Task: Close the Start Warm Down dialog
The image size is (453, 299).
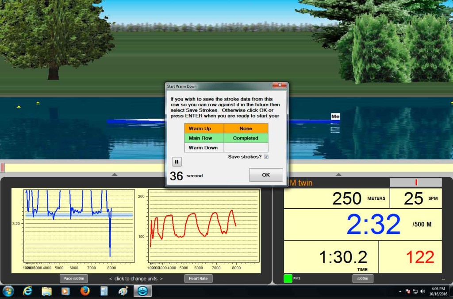Action: 279,85
